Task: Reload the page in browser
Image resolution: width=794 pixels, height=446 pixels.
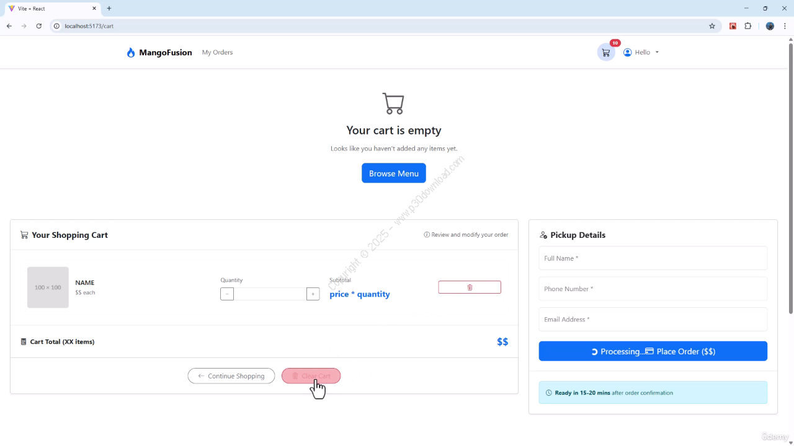Action: [x=39, y=26]
